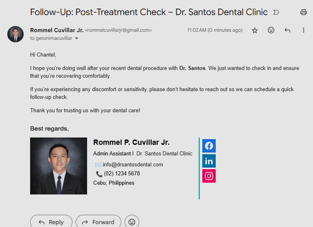Toggle the importance marker beside subject
313x227 pixels.
click(276, 12)
